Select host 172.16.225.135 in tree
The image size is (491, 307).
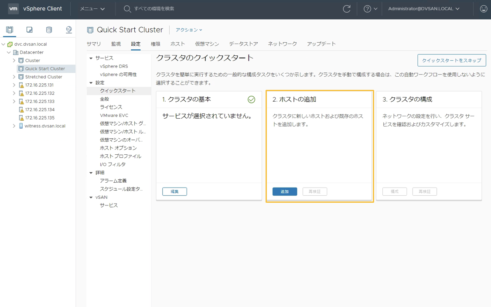point(40,118)
